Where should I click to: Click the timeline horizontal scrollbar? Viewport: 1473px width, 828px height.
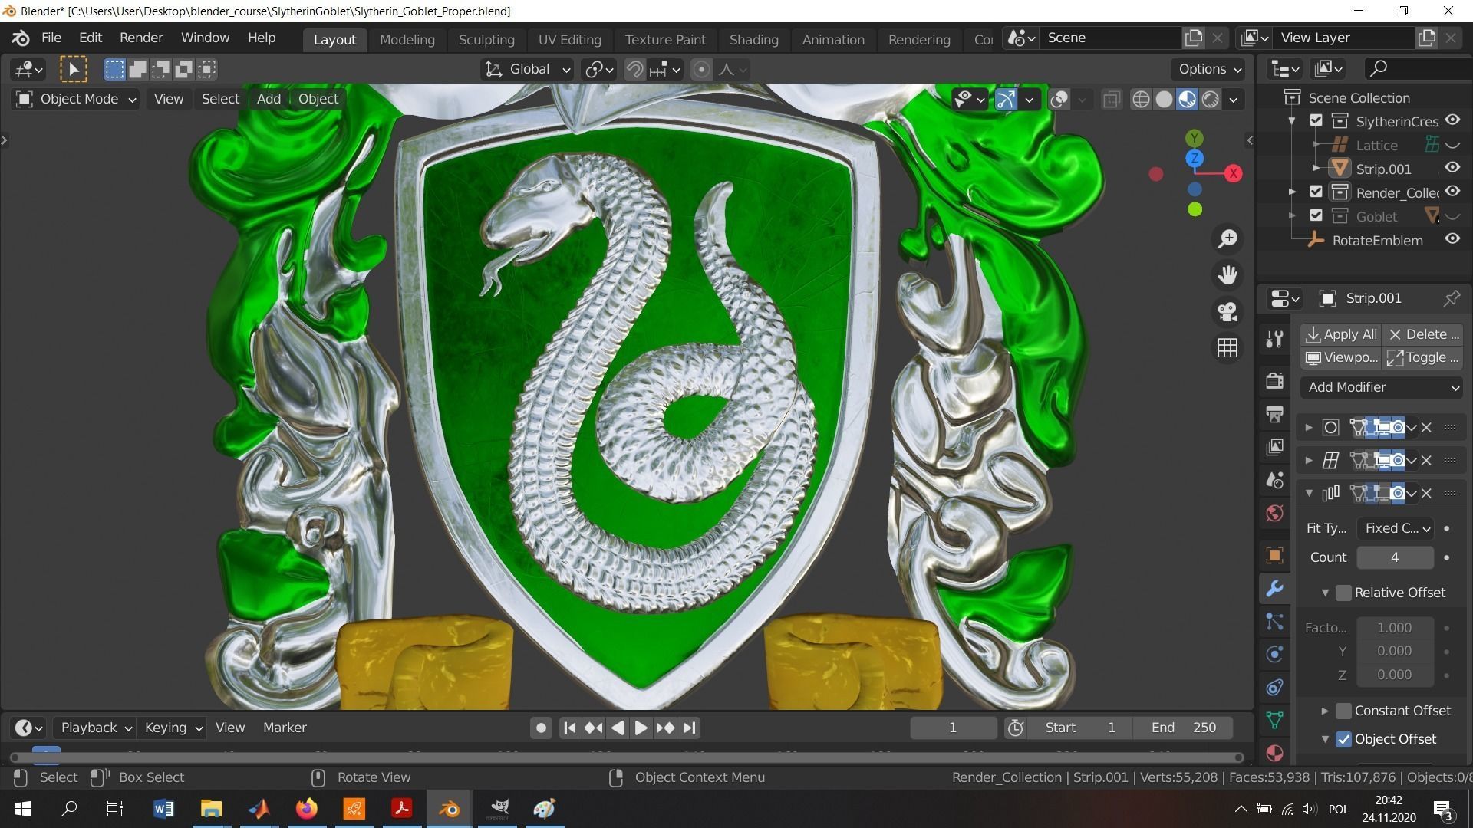click(627, 757)
